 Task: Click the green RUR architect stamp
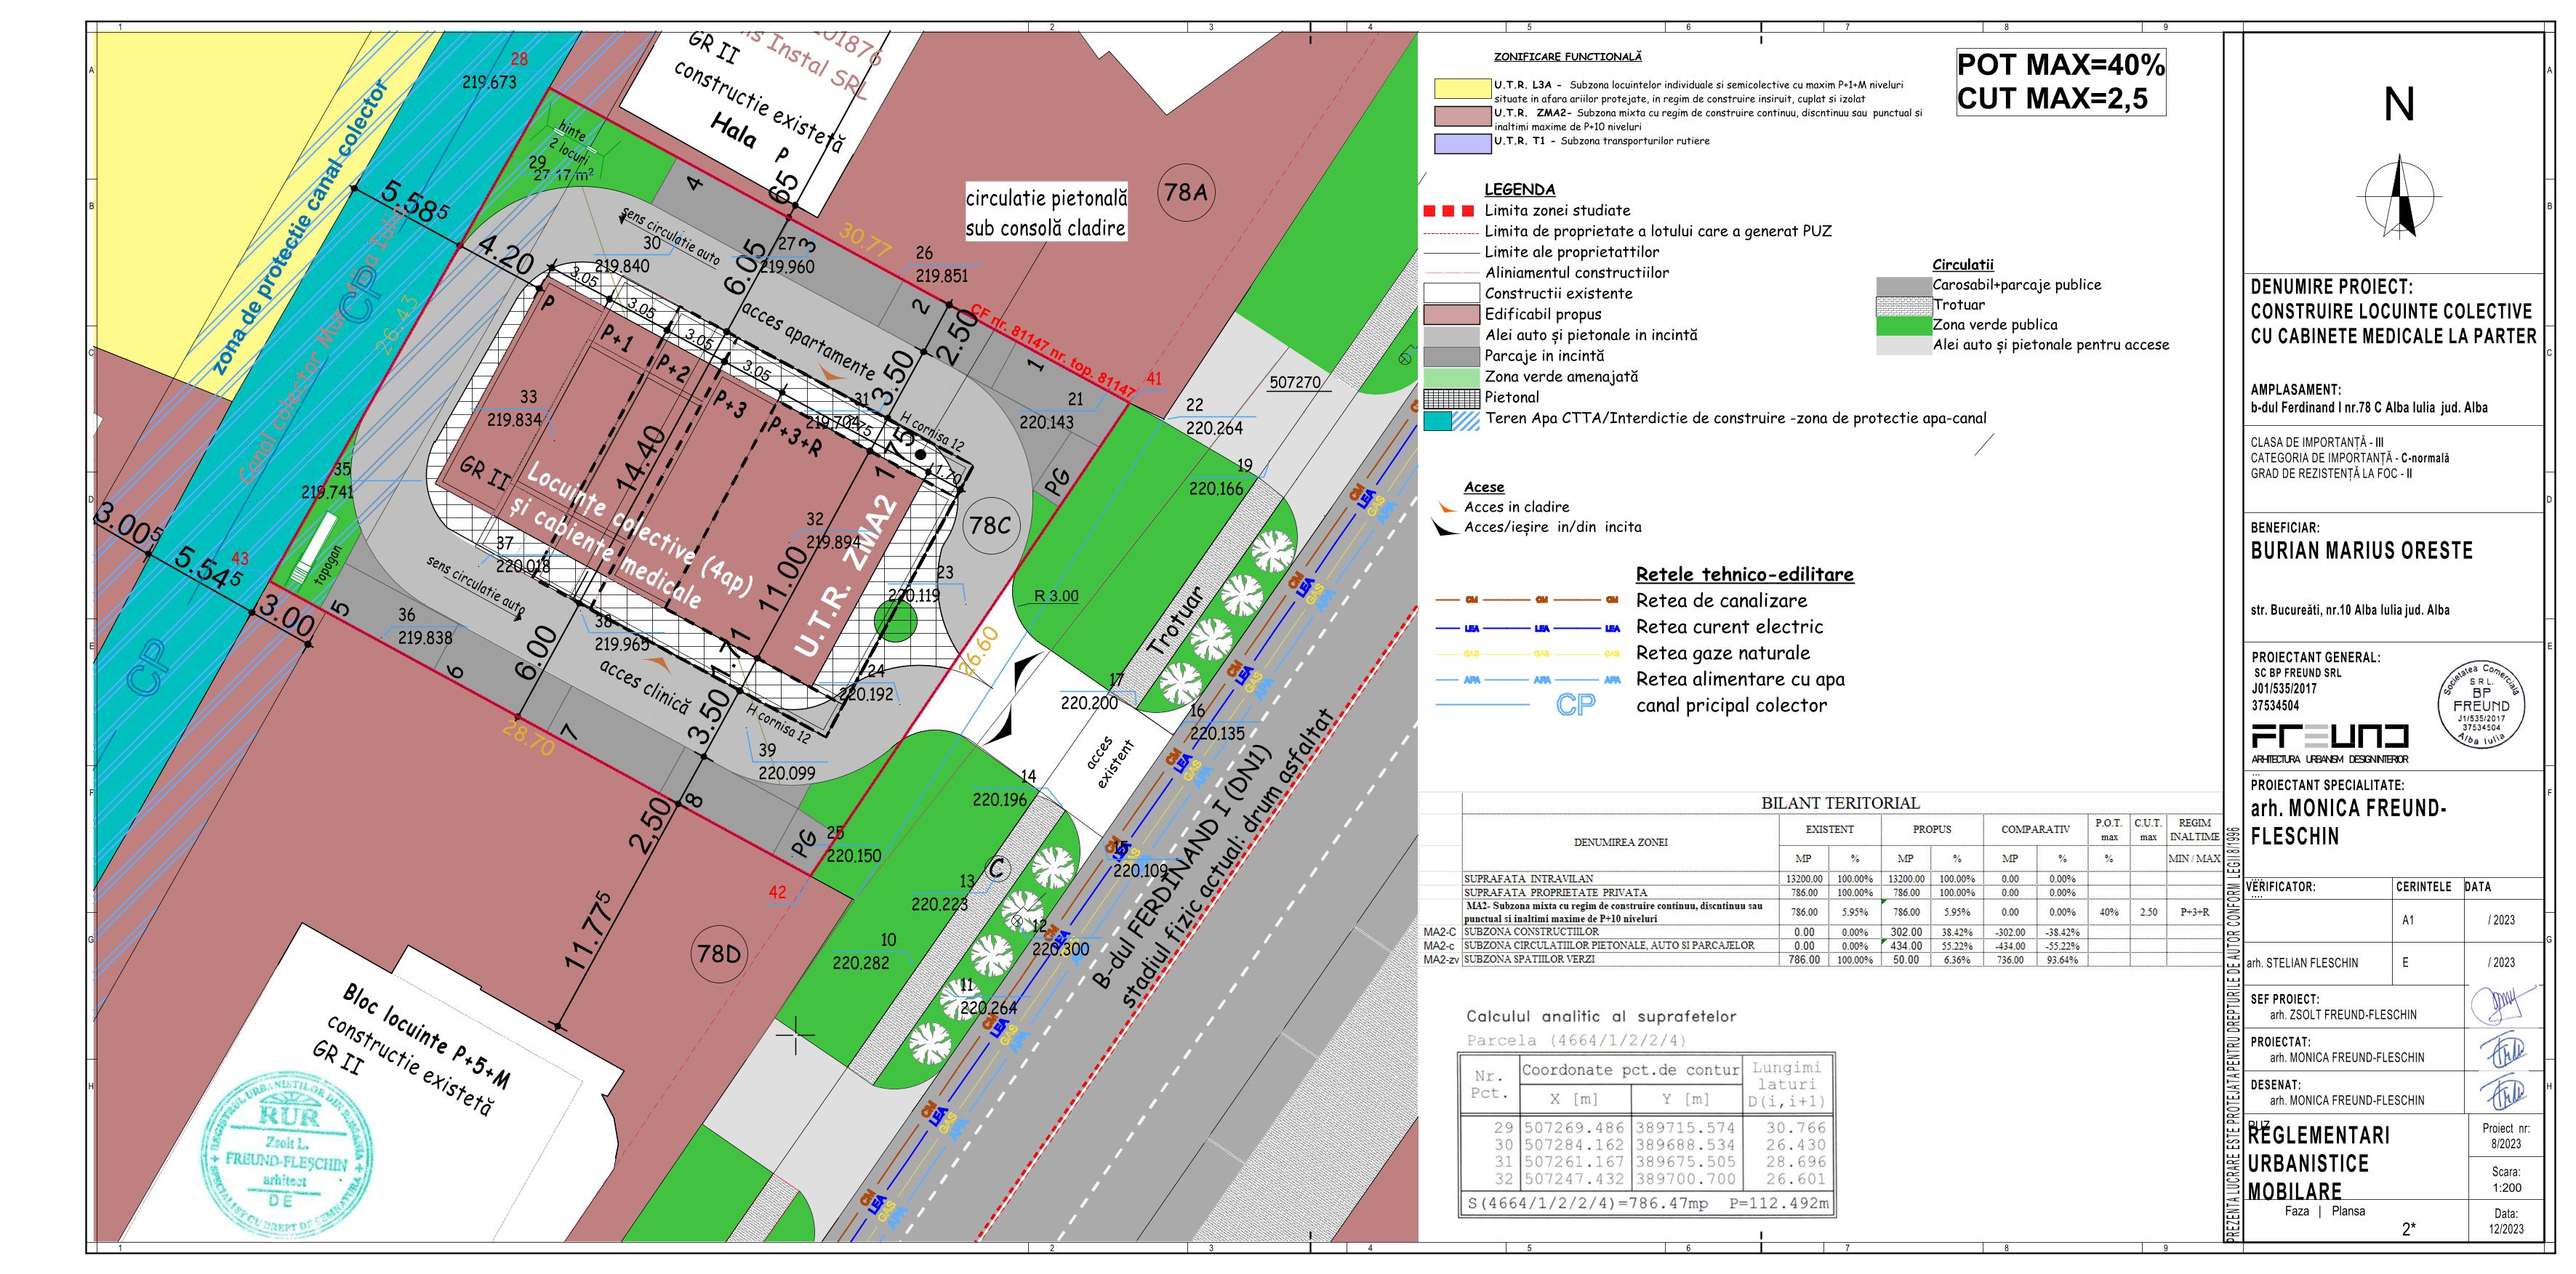click(x=288, y=1155)
